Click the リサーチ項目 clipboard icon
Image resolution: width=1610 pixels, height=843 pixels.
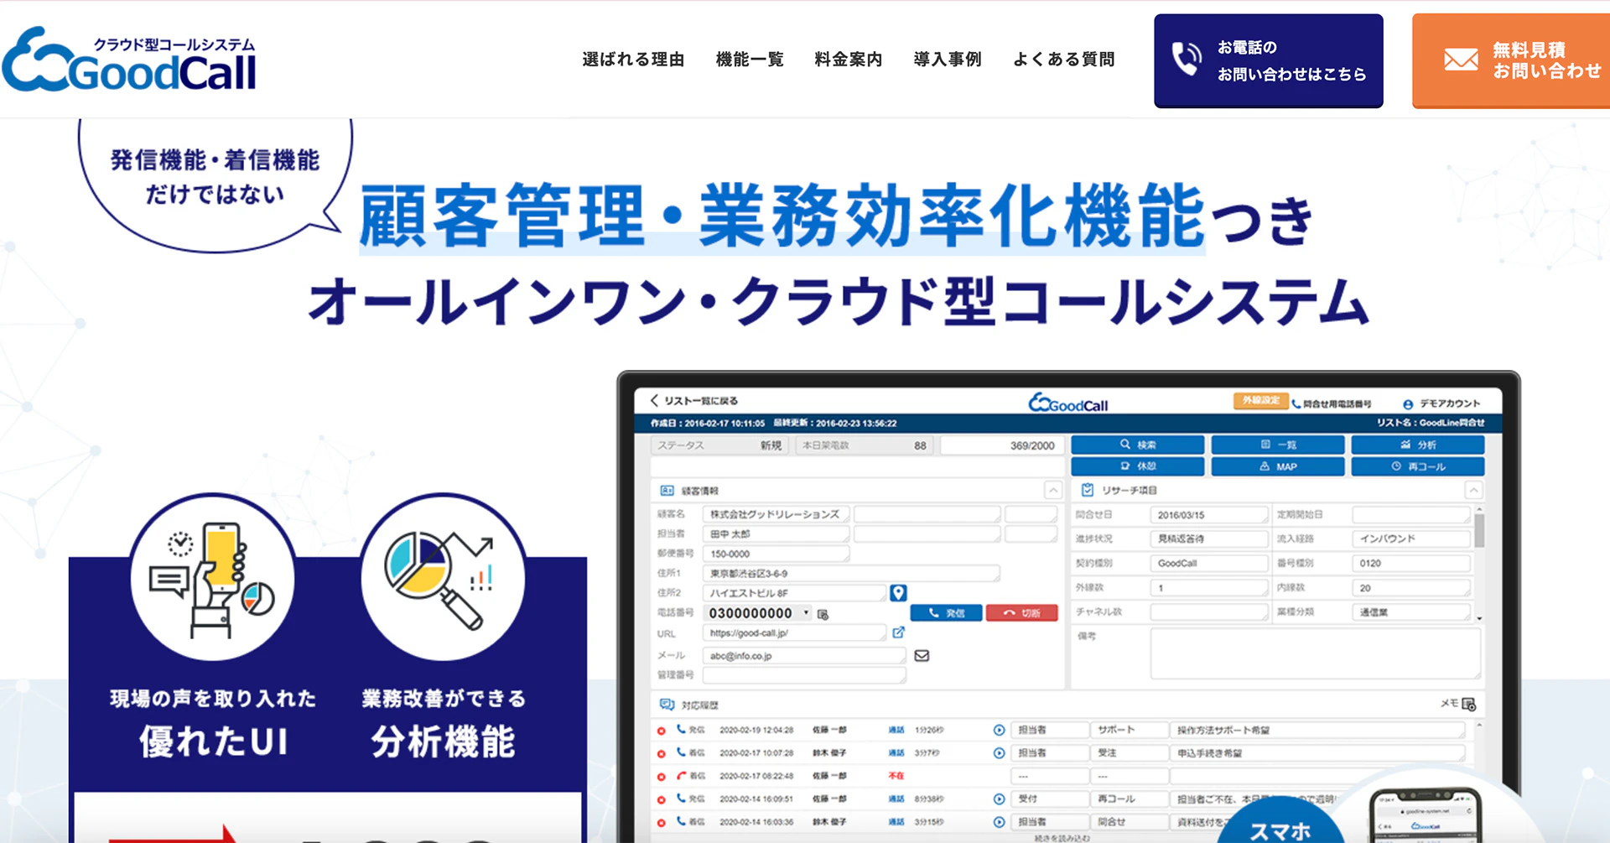(1088, 490)
